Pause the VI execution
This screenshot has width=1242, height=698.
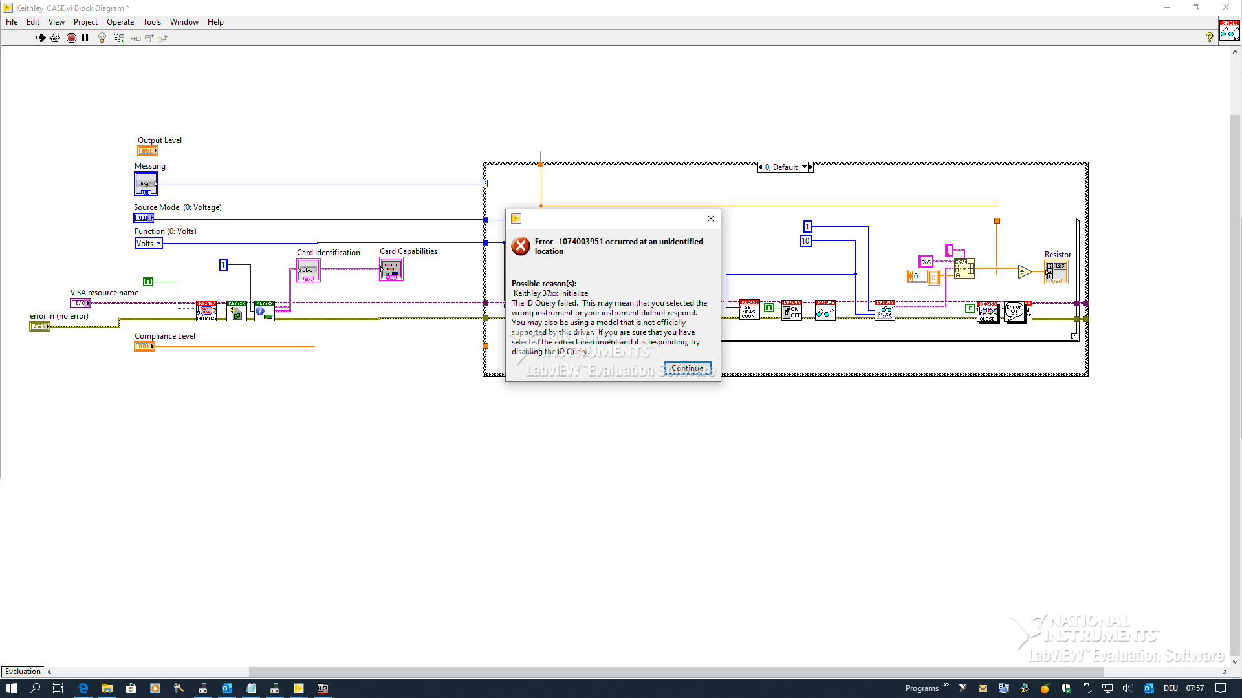click(x=85, y=38)
